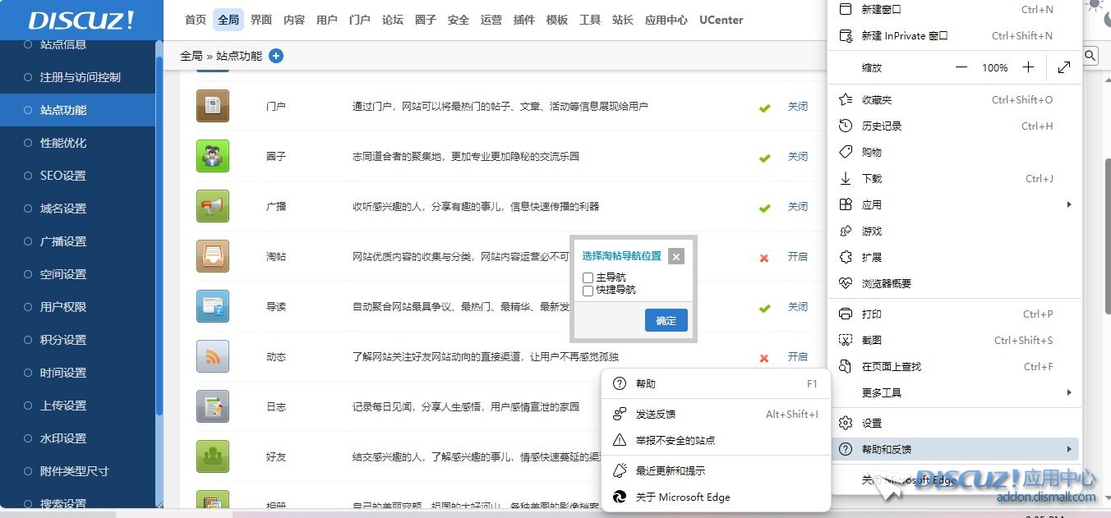This screenshot has height=518, width=1111.
Task: Check the 快捷导航 checkbox
Action: [x=588, y=291]
